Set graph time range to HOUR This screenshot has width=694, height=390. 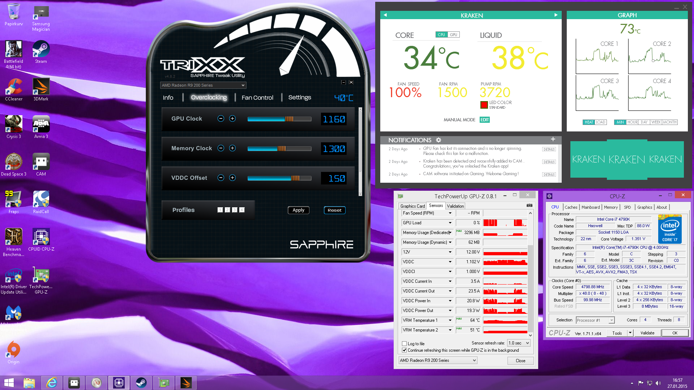pos(632,122)
